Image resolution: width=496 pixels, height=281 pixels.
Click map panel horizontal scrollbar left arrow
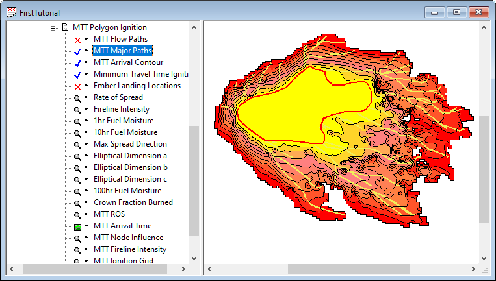(209, 269)
